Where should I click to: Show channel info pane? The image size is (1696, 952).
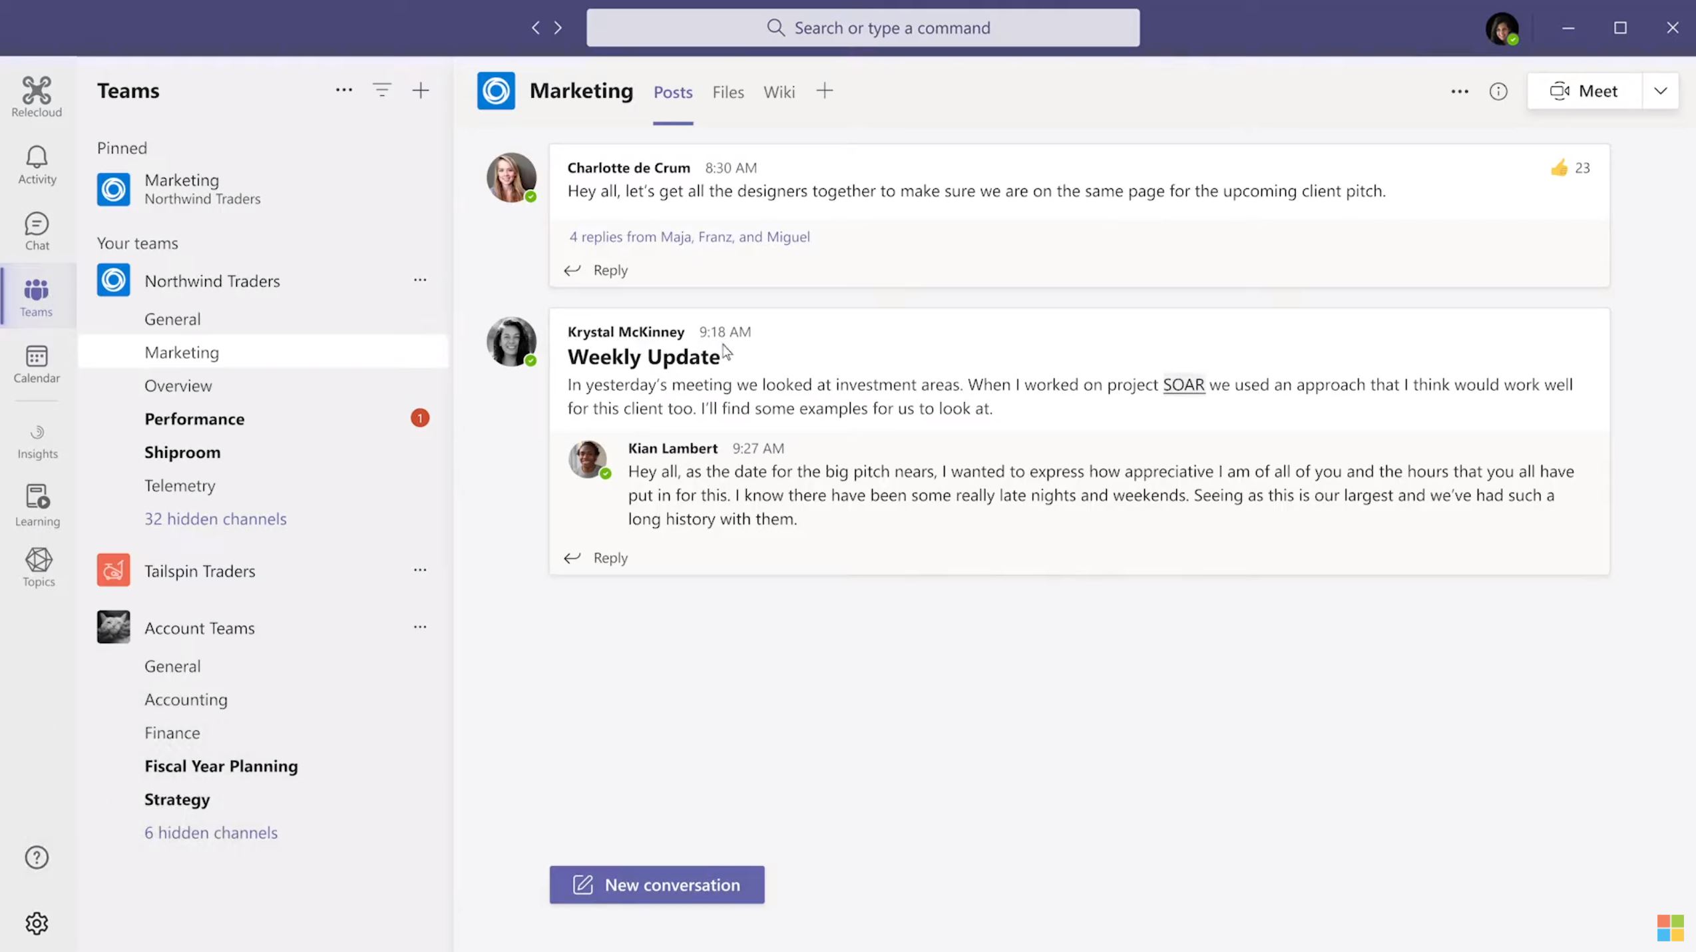click(1498, 91)
